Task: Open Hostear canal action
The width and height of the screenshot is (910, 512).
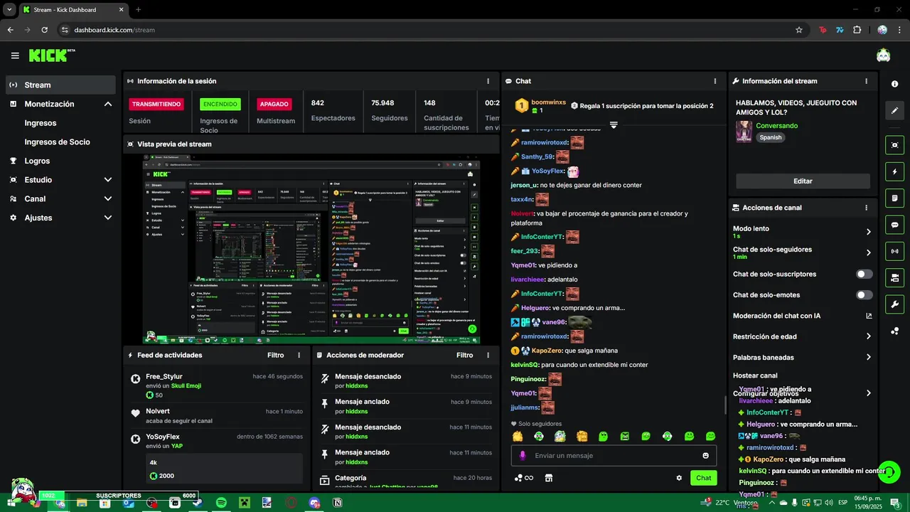Action: (755, 375)
